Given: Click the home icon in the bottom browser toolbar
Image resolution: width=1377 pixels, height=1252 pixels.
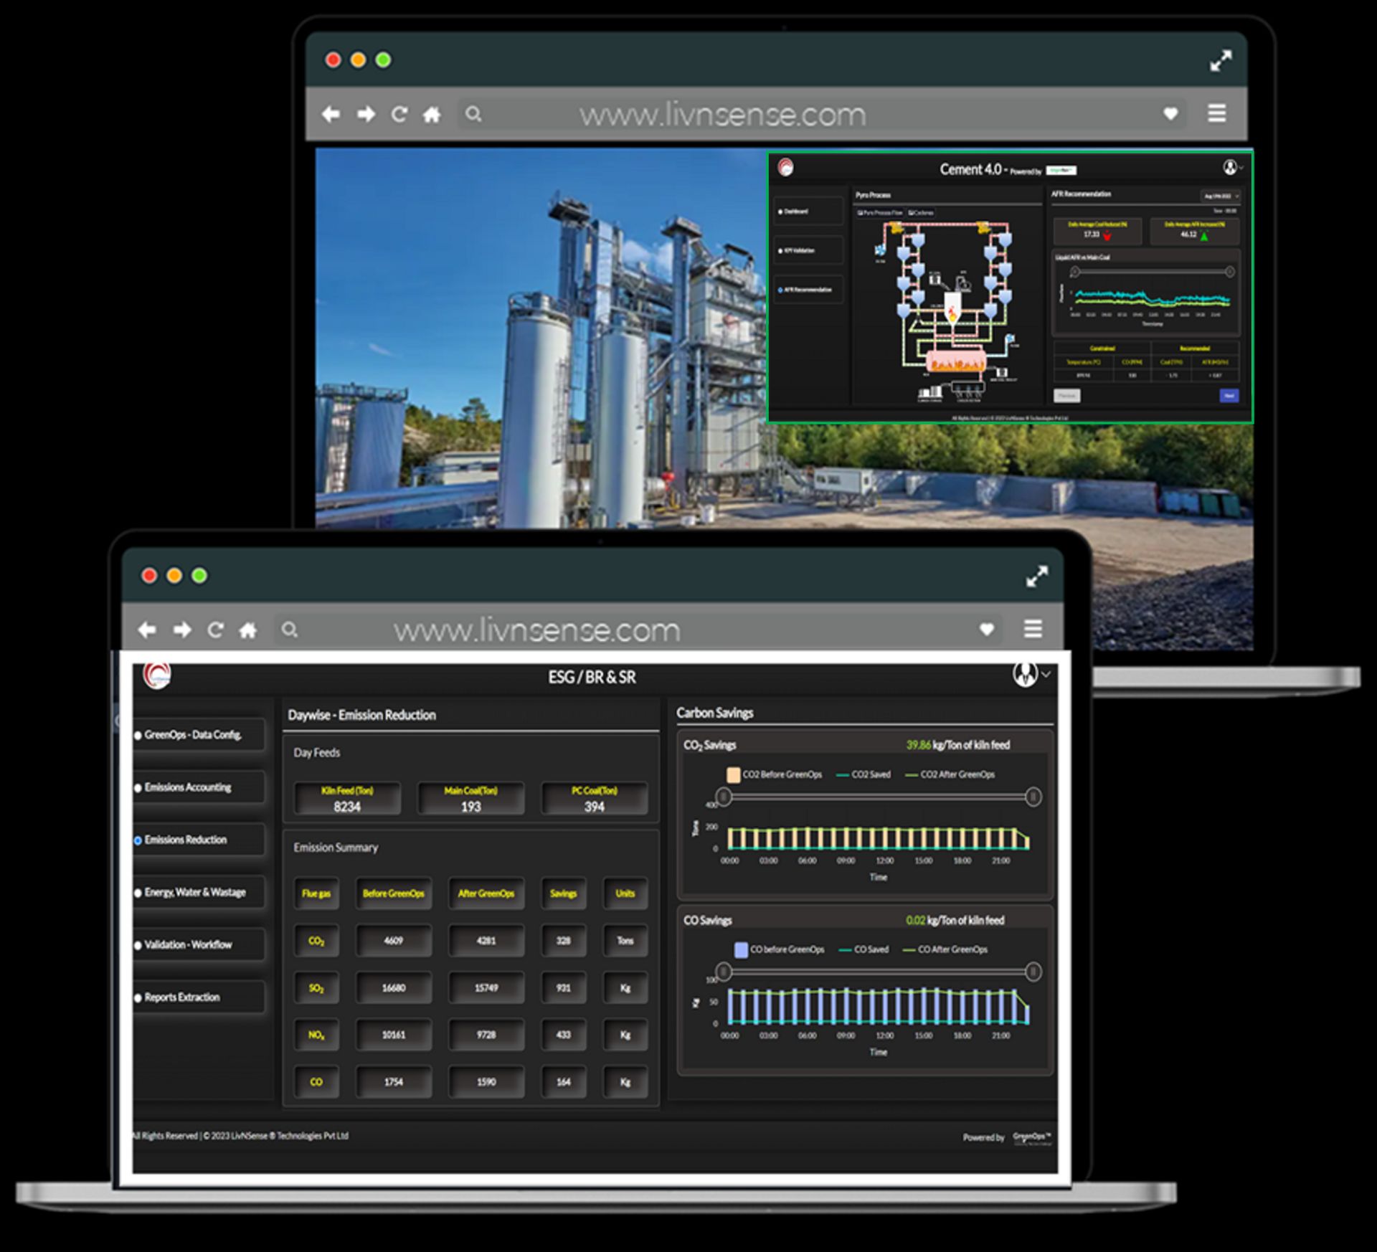Looking at the screenshot, I should tap(248, 630).
